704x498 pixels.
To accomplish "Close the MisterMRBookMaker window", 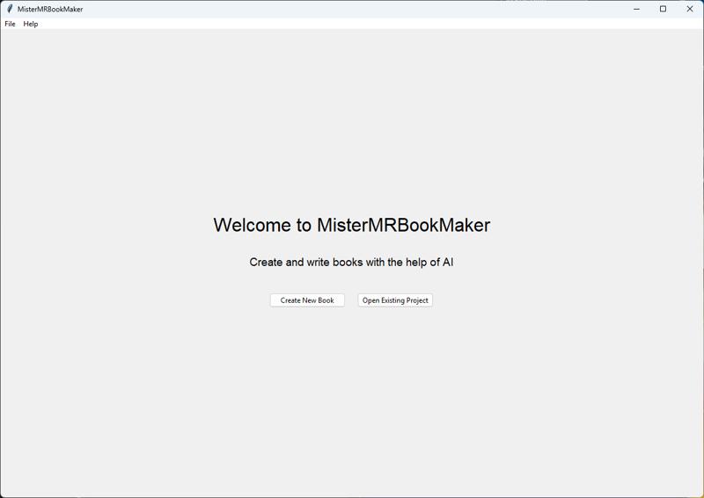I will click(690, 9).
